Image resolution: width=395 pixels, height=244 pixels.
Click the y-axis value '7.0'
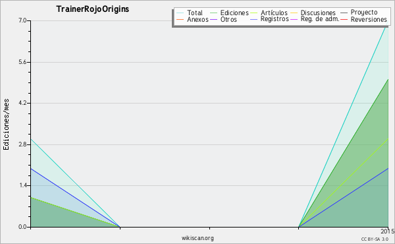22,20
